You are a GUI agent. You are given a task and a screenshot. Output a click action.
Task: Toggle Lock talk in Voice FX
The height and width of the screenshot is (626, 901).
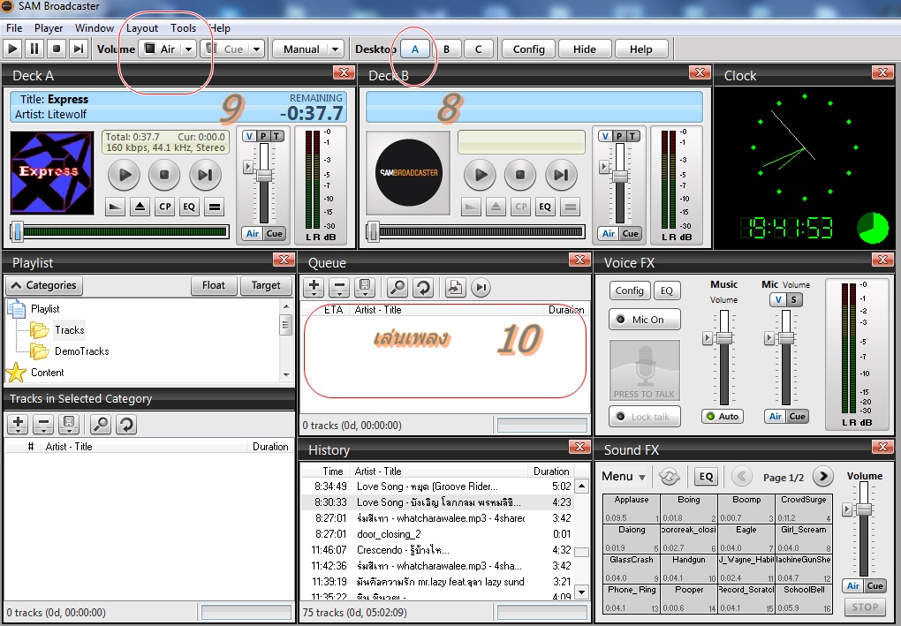tap(645, 417)
